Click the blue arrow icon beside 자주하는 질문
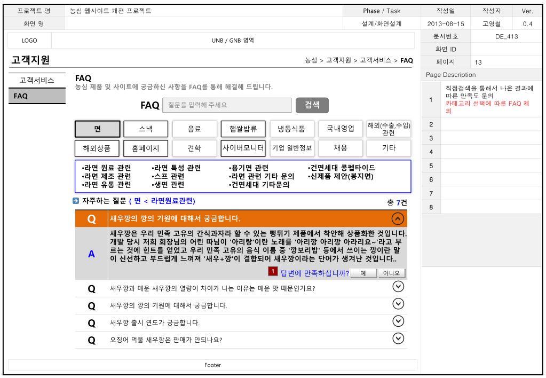This screenshot has height=378, width=546. pyautogui.click(x=76, y=201)
